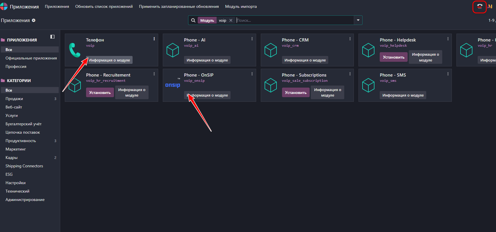The height and width of the screenshot is (232, 496).
Task: Open module info for Phone - OnSIP
Action: click(207, 95)
